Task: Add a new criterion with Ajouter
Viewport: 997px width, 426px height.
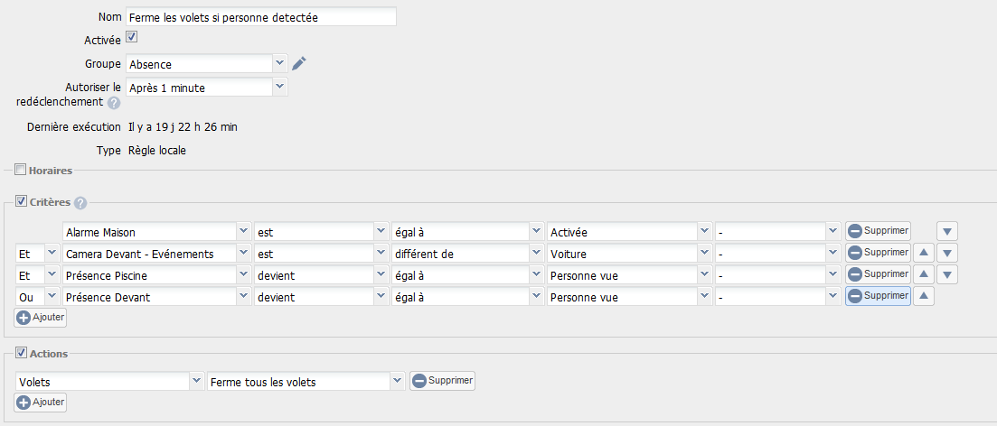Action: 40,318
